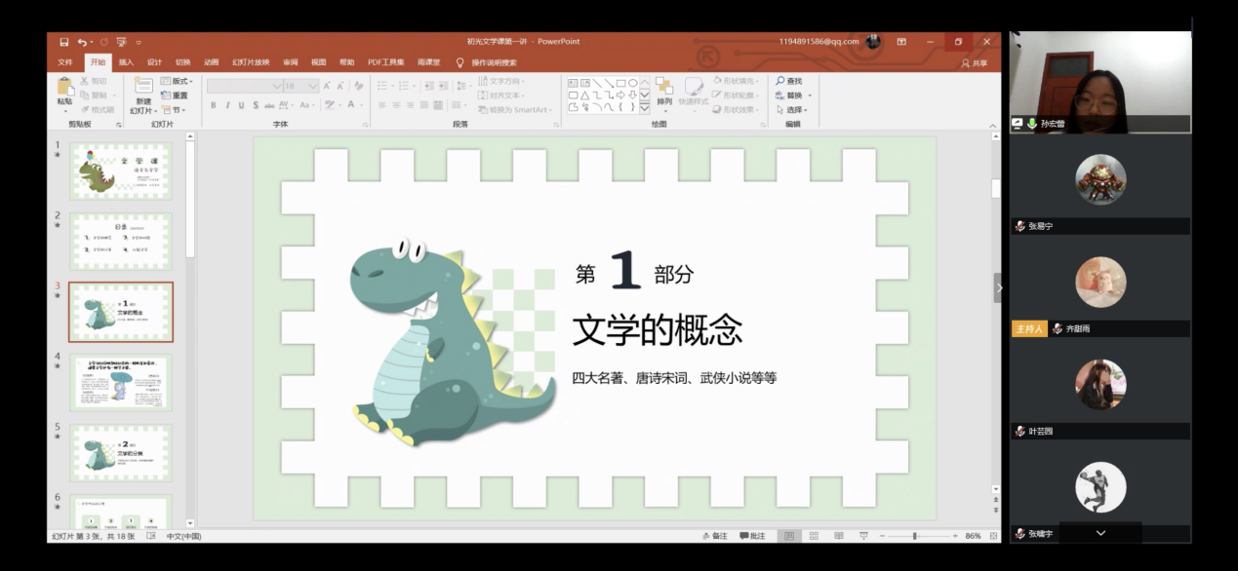
Task: Select slide 4 thumbnail in panel
Action: coord(120,383)
